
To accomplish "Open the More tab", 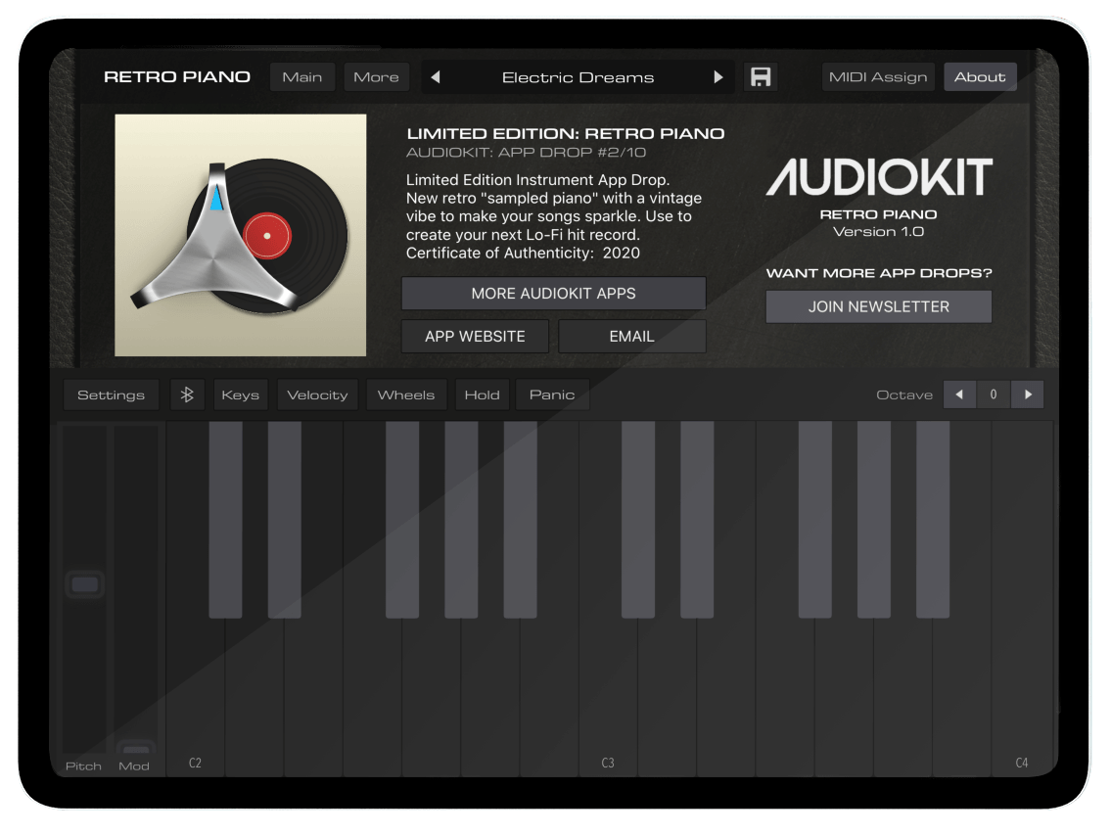I will (376, 76).
